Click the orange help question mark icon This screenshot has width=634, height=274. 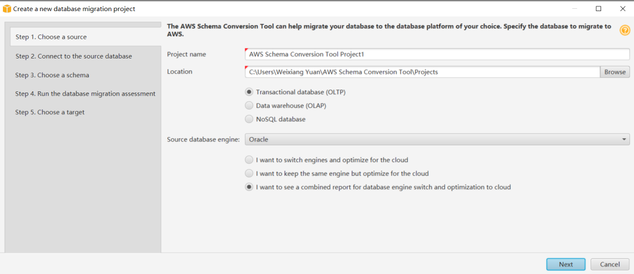pyautogui.click(x=625, y=30)
